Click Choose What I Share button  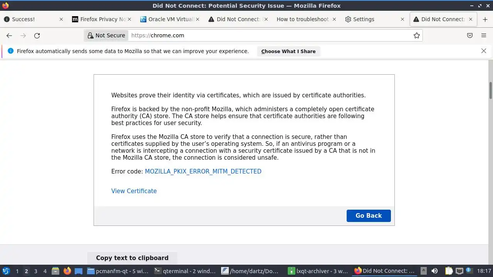288,51
